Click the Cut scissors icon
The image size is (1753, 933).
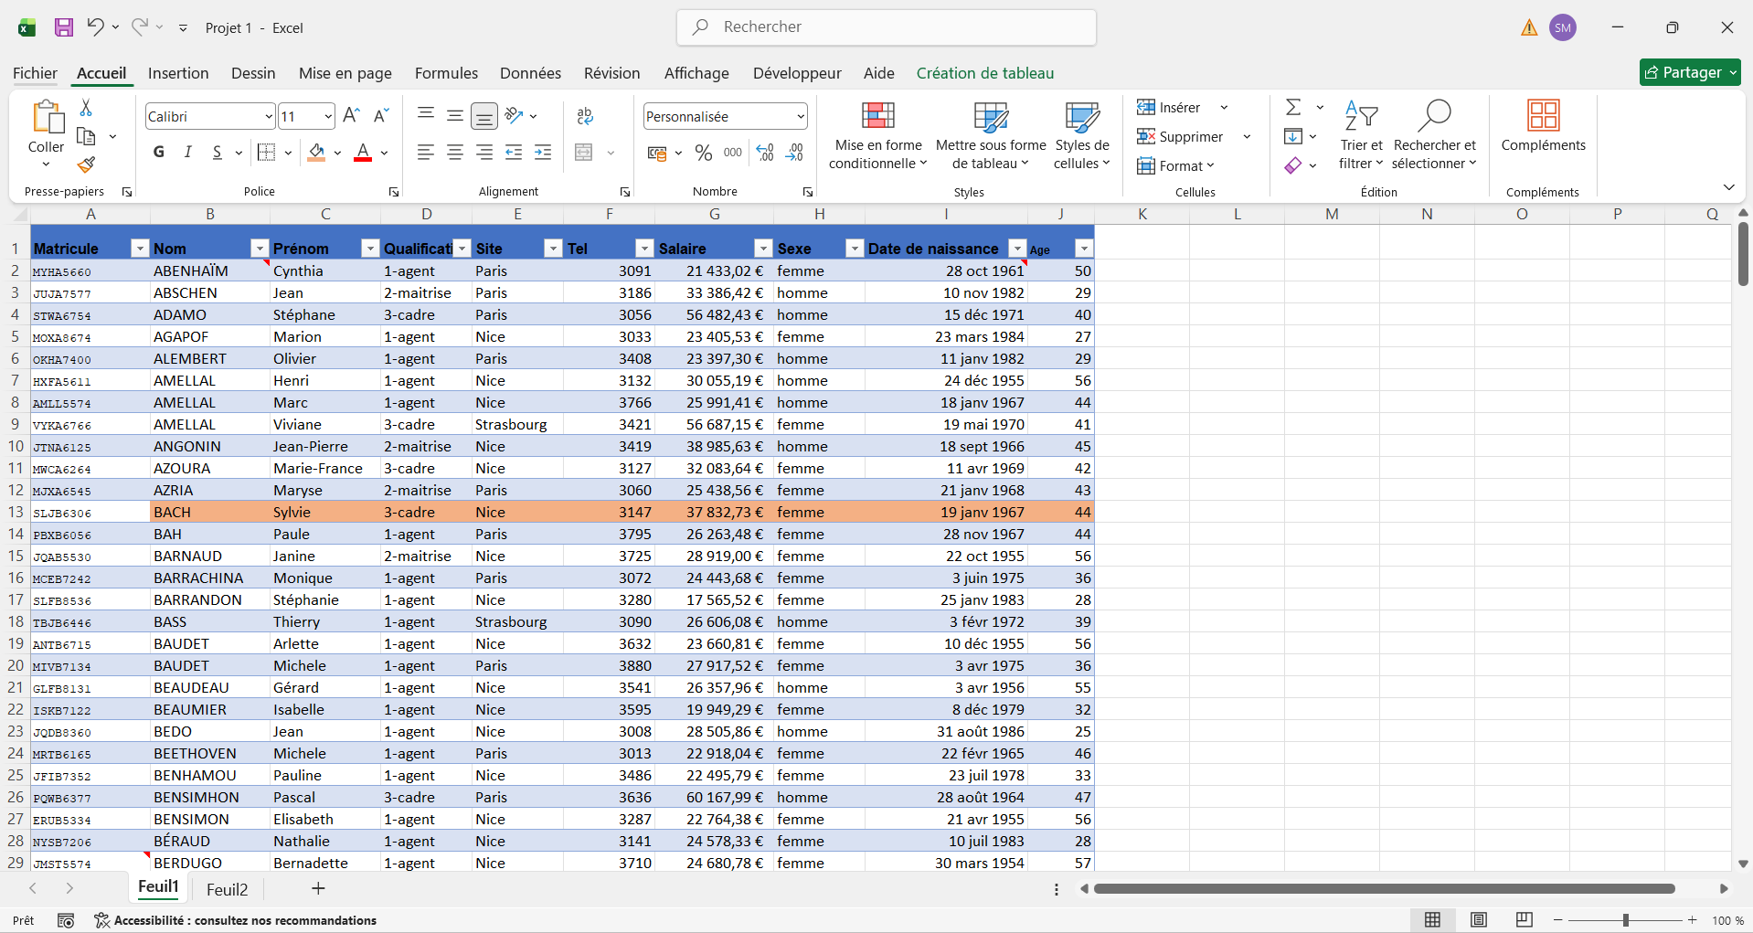[86, 108]
